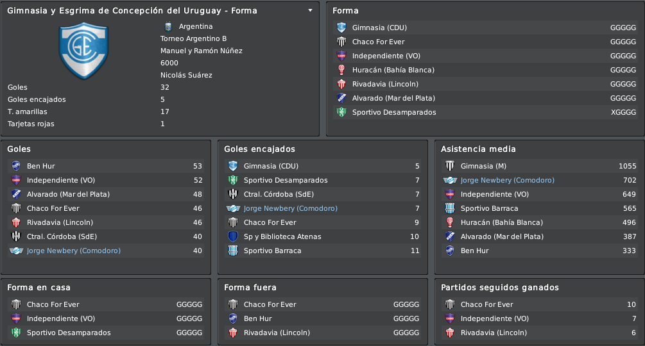The height and width of the screenshot is (346, 645).
Task: Click Ben Hur badge in Forma fuera
Action: click(x=233, y=318)
